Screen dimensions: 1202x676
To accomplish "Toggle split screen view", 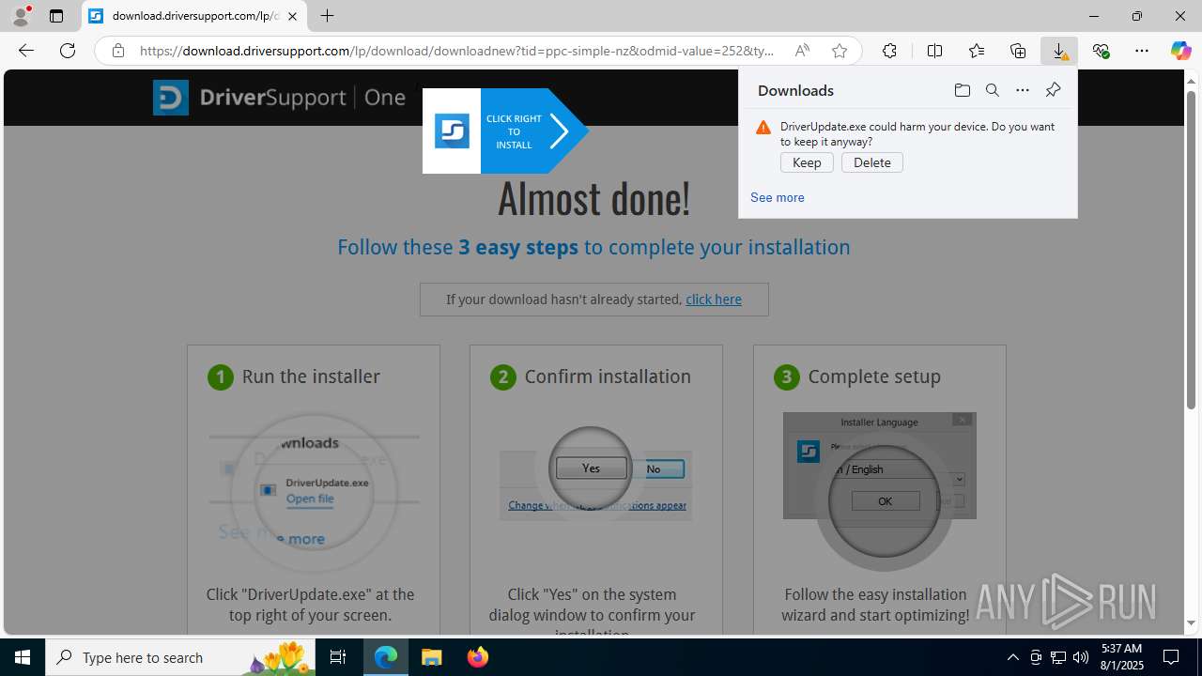I will coord(934,51).
